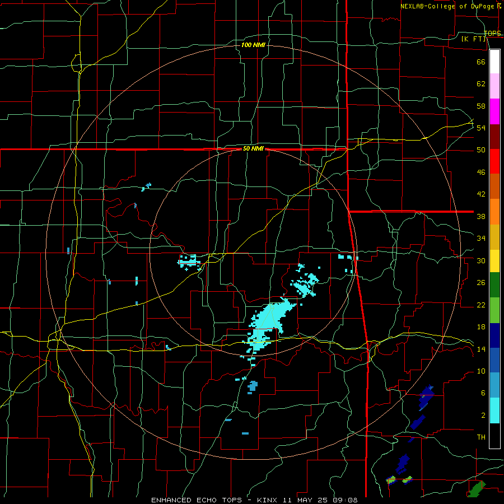Click the dark green echo in bottom-right corner
504x504 pixels.
477,489
